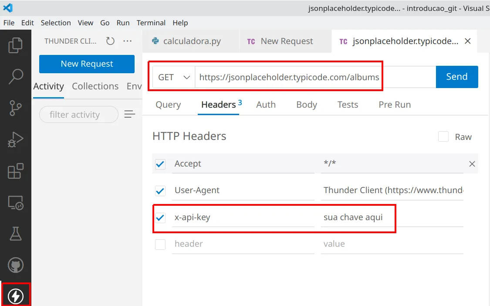Screen dimensions: 490x306
Task: Open the activity filter menu icon
Action: pyautogui.click(x=130, y=114)
